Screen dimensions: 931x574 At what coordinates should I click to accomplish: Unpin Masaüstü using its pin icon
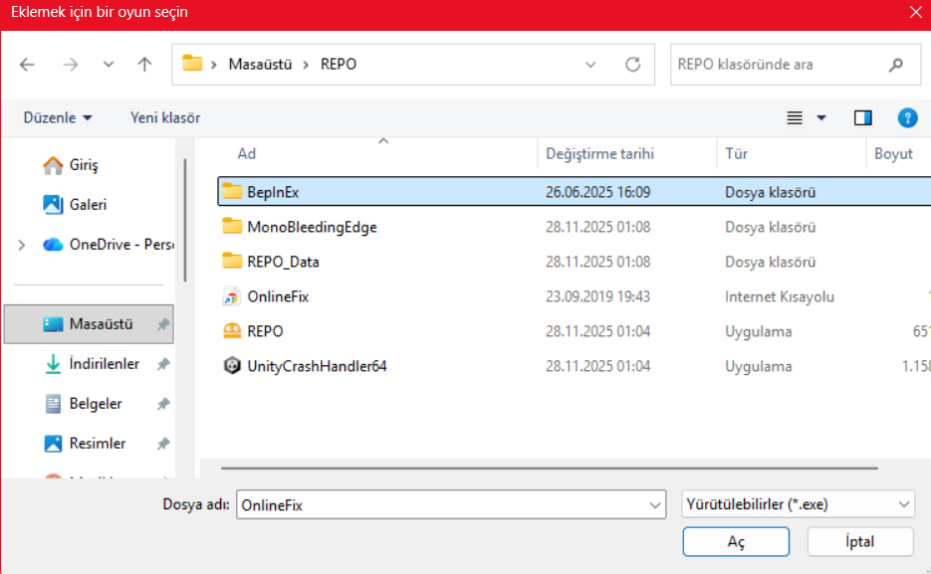(162, 324)
